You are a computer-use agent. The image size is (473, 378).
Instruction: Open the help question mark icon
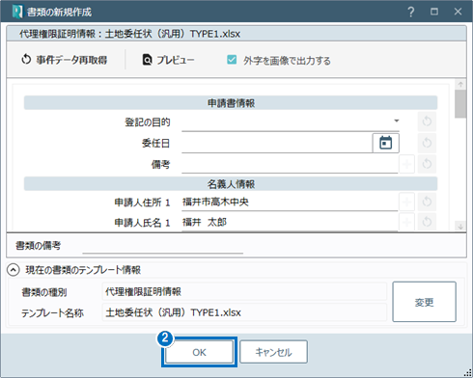coord(411,12)
